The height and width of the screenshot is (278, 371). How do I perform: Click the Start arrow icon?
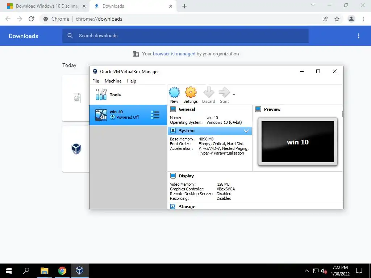point(224,92)
